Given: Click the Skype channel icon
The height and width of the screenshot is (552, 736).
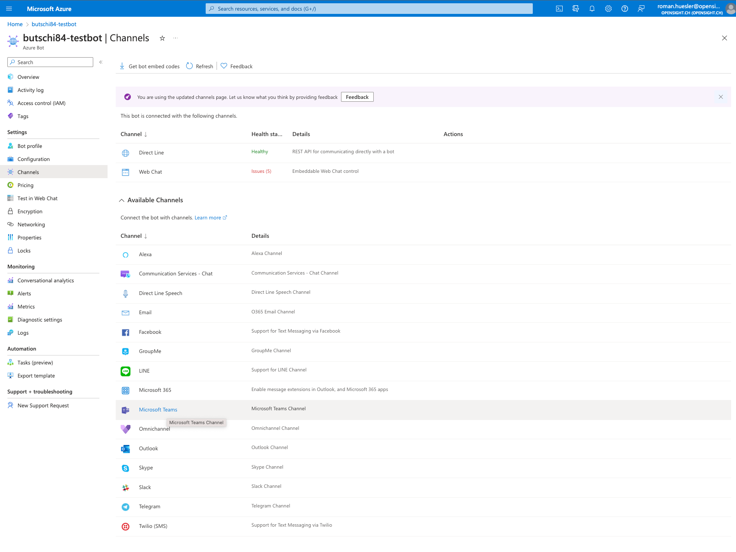Looking at the screenshot, I should (x=126, y=468).
